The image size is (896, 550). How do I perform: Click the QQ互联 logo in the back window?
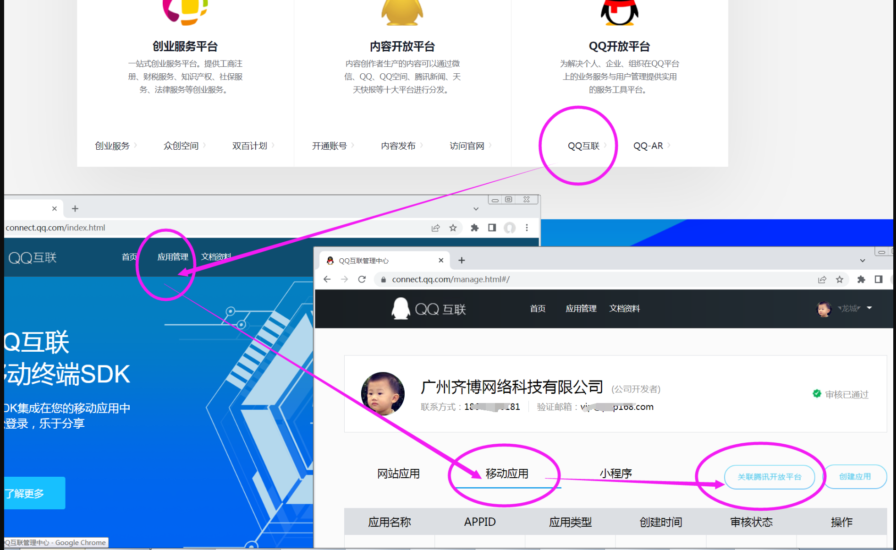[x=32, y=257]
